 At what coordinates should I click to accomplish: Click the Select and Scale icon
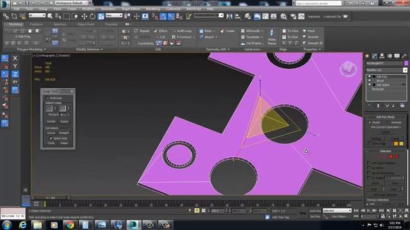click(101, 17)
